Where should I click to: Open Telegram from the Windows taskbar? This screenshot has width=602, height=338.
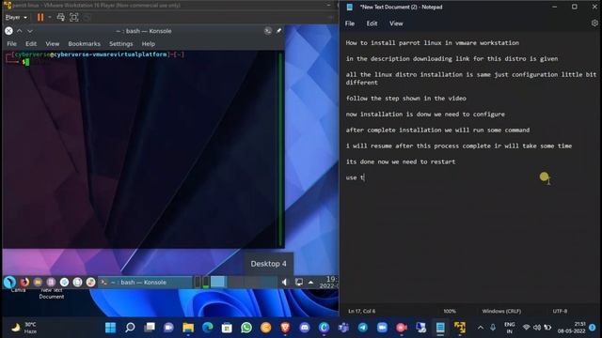click(x=363, y=328)
